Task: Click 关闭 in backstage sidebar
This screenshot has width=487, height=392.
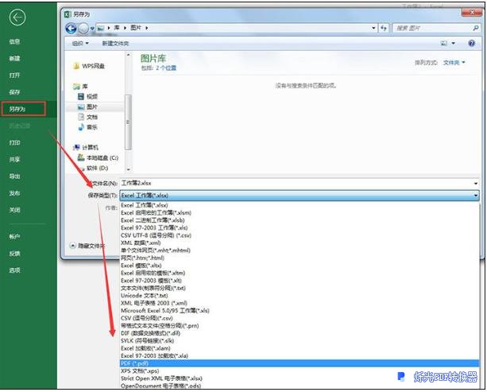Action: (x=14, y=210)
